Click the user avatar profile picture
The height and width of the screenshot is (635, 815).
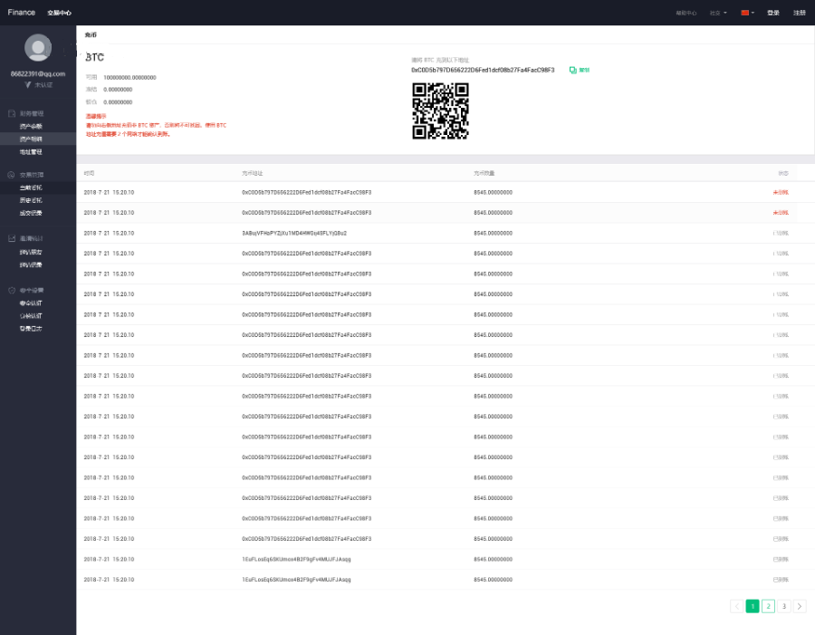[38, 47]
